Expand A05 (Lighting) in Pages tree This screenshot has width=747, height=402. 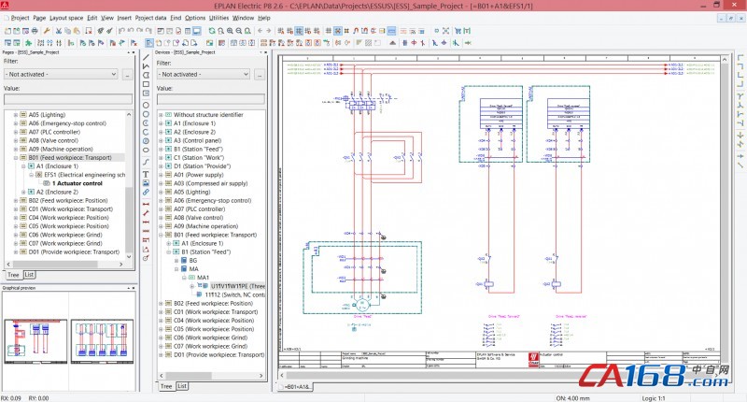[x=16, y=115]
